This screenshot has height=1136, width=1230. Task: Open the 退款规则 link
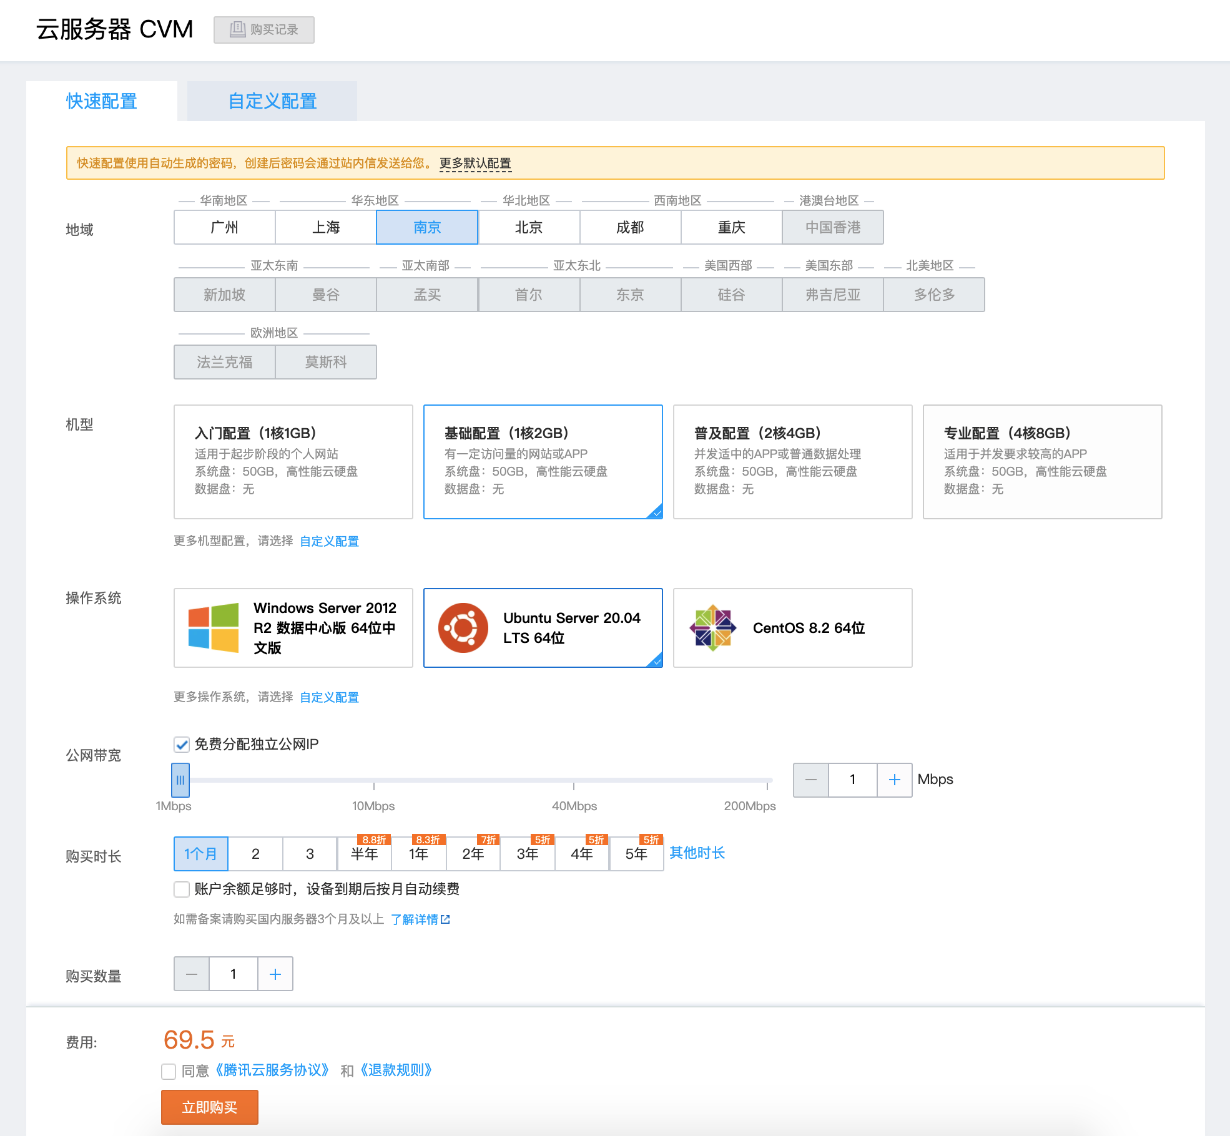click(396, 1070)
